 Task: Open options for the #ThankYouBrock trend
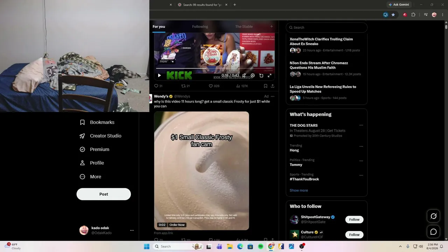(361, 175)
